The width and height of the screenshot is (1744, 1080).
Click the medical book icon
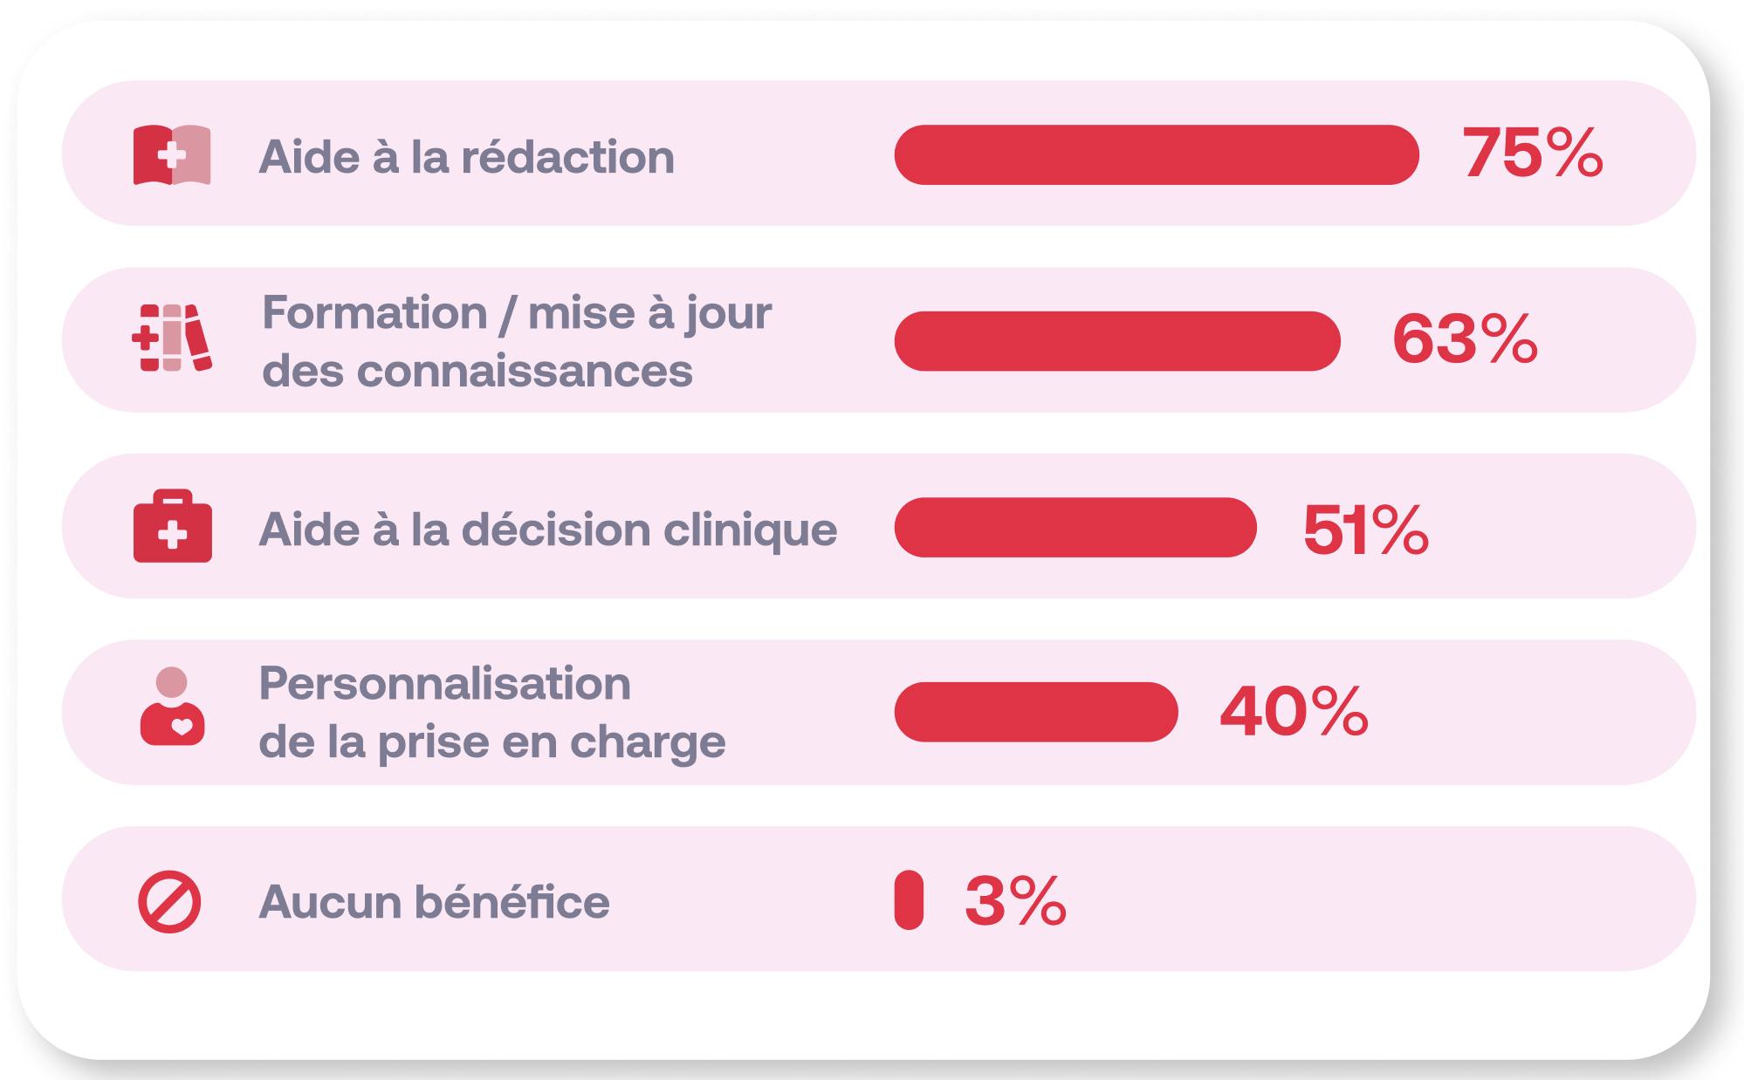[172, 155]
